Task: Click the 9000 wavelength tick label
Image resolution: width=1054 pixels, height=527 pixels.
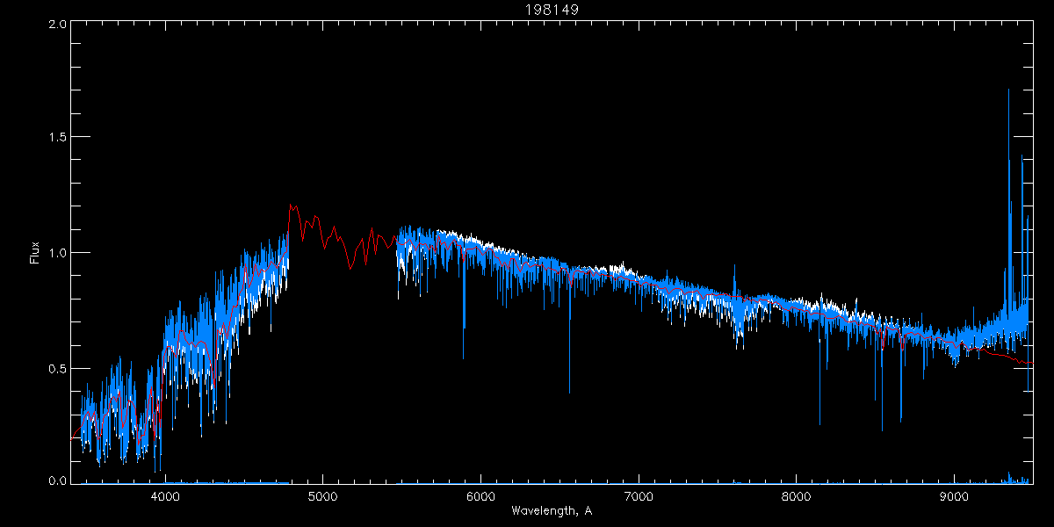Action: pos(955,495)
